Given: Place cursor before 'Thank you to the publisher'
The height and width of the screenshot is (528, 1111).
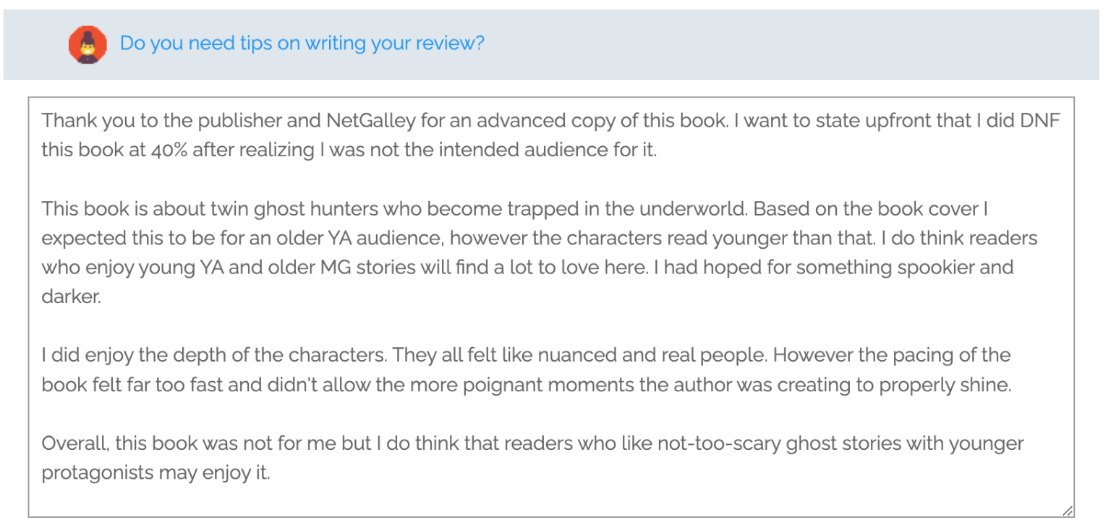Looking at the screenshot, I should click(x=43, y=121).
